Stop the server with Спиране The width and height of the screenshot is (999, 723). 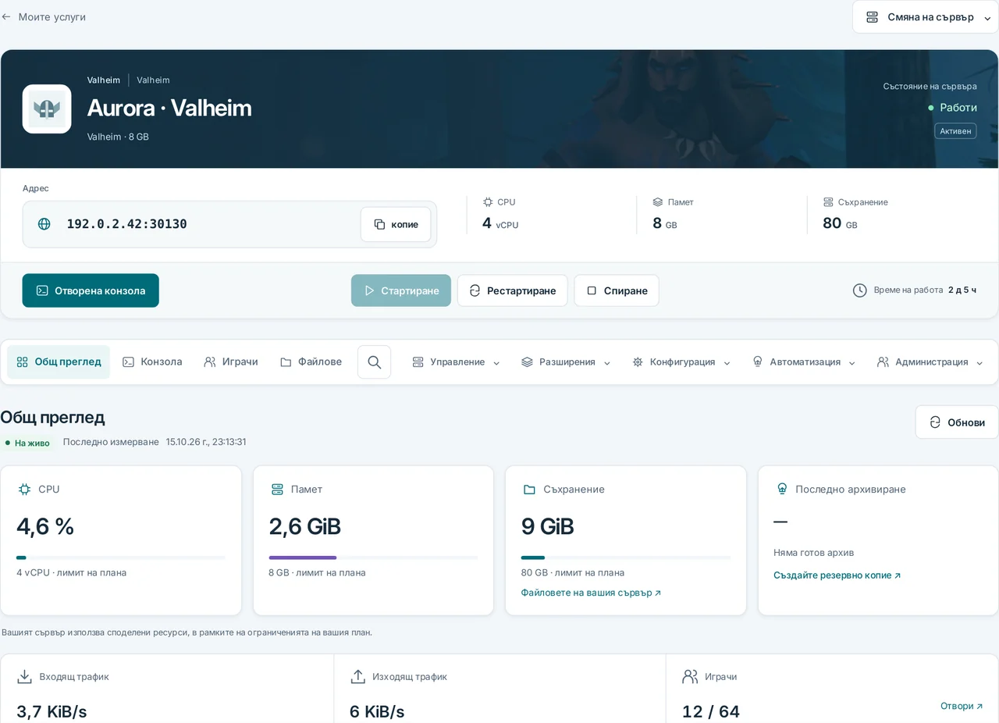(617, 290)
